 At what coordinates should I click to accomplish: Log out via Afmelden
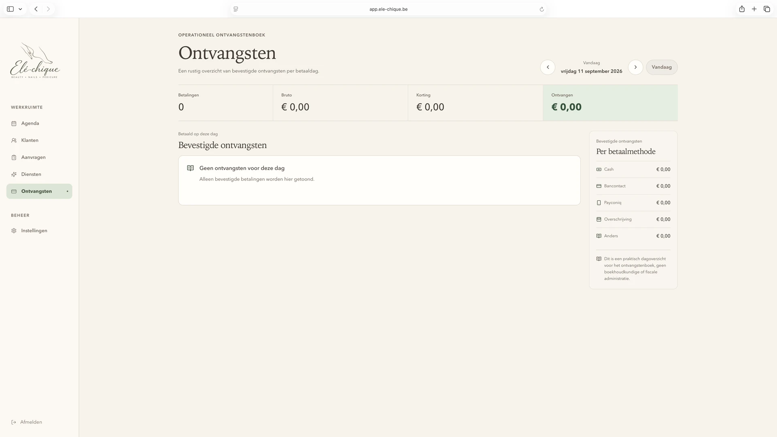[x=27, y=422]
